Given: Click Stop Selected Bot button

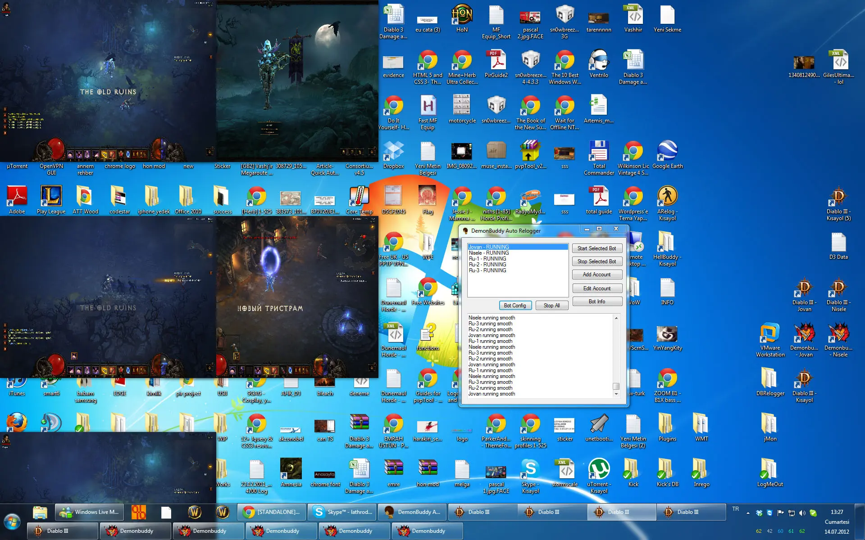Looking at the screenshot, I should coord(597,261).
